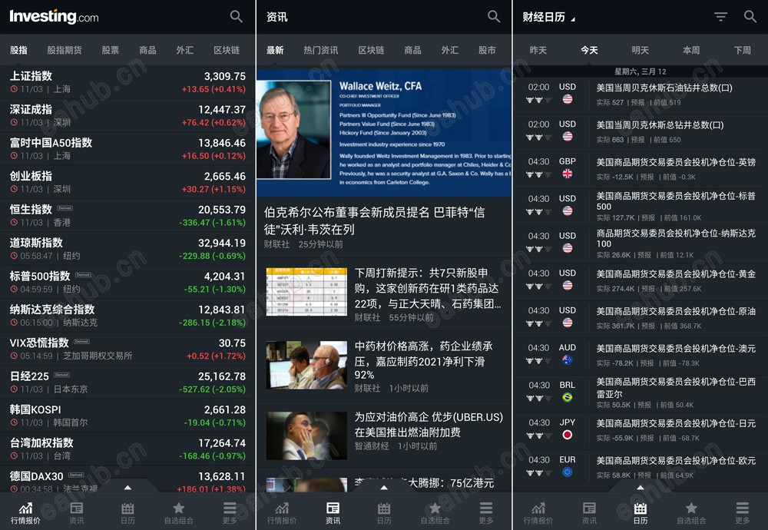Open the 富时中国A50指数 quote row

click(127, 149)
